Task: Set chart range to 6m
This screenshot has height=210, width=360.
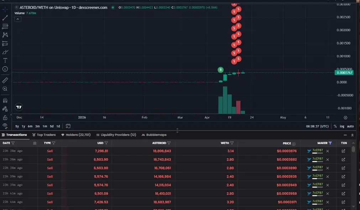Action: pyautogui.click(x=30, y=126)
